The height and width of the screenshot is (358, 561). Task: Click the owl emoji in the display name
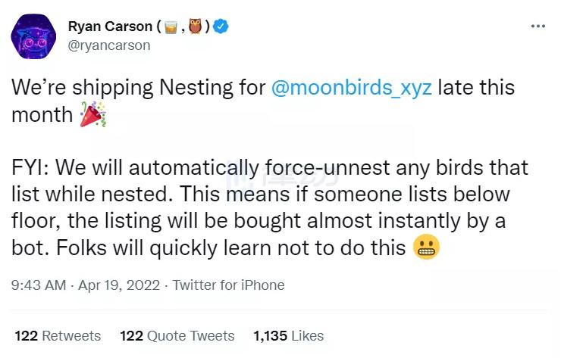pyautogui.click(x=194, y=26)
